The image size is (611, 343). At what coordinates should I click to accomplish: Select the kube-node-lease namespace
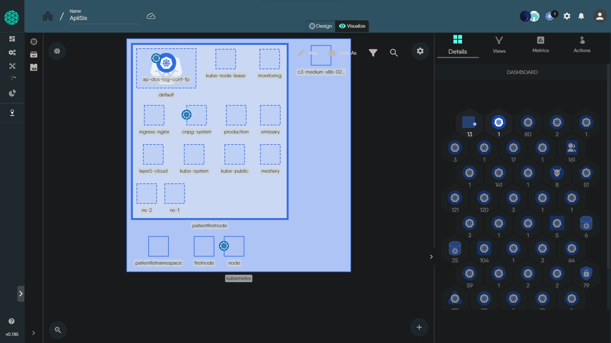point(226,59)
